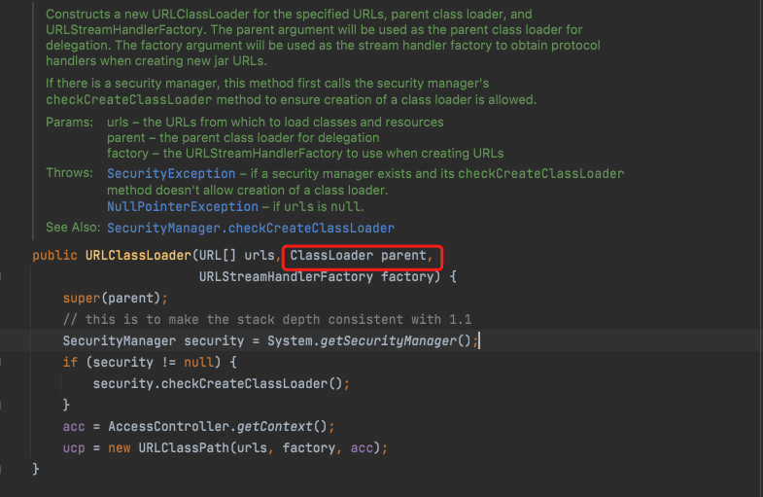The height and width of the screenshot is (497, 763).
Task: Follow the SecurityManager.checkCreateClassLoader See Also link
Action: tap(251, 229)
